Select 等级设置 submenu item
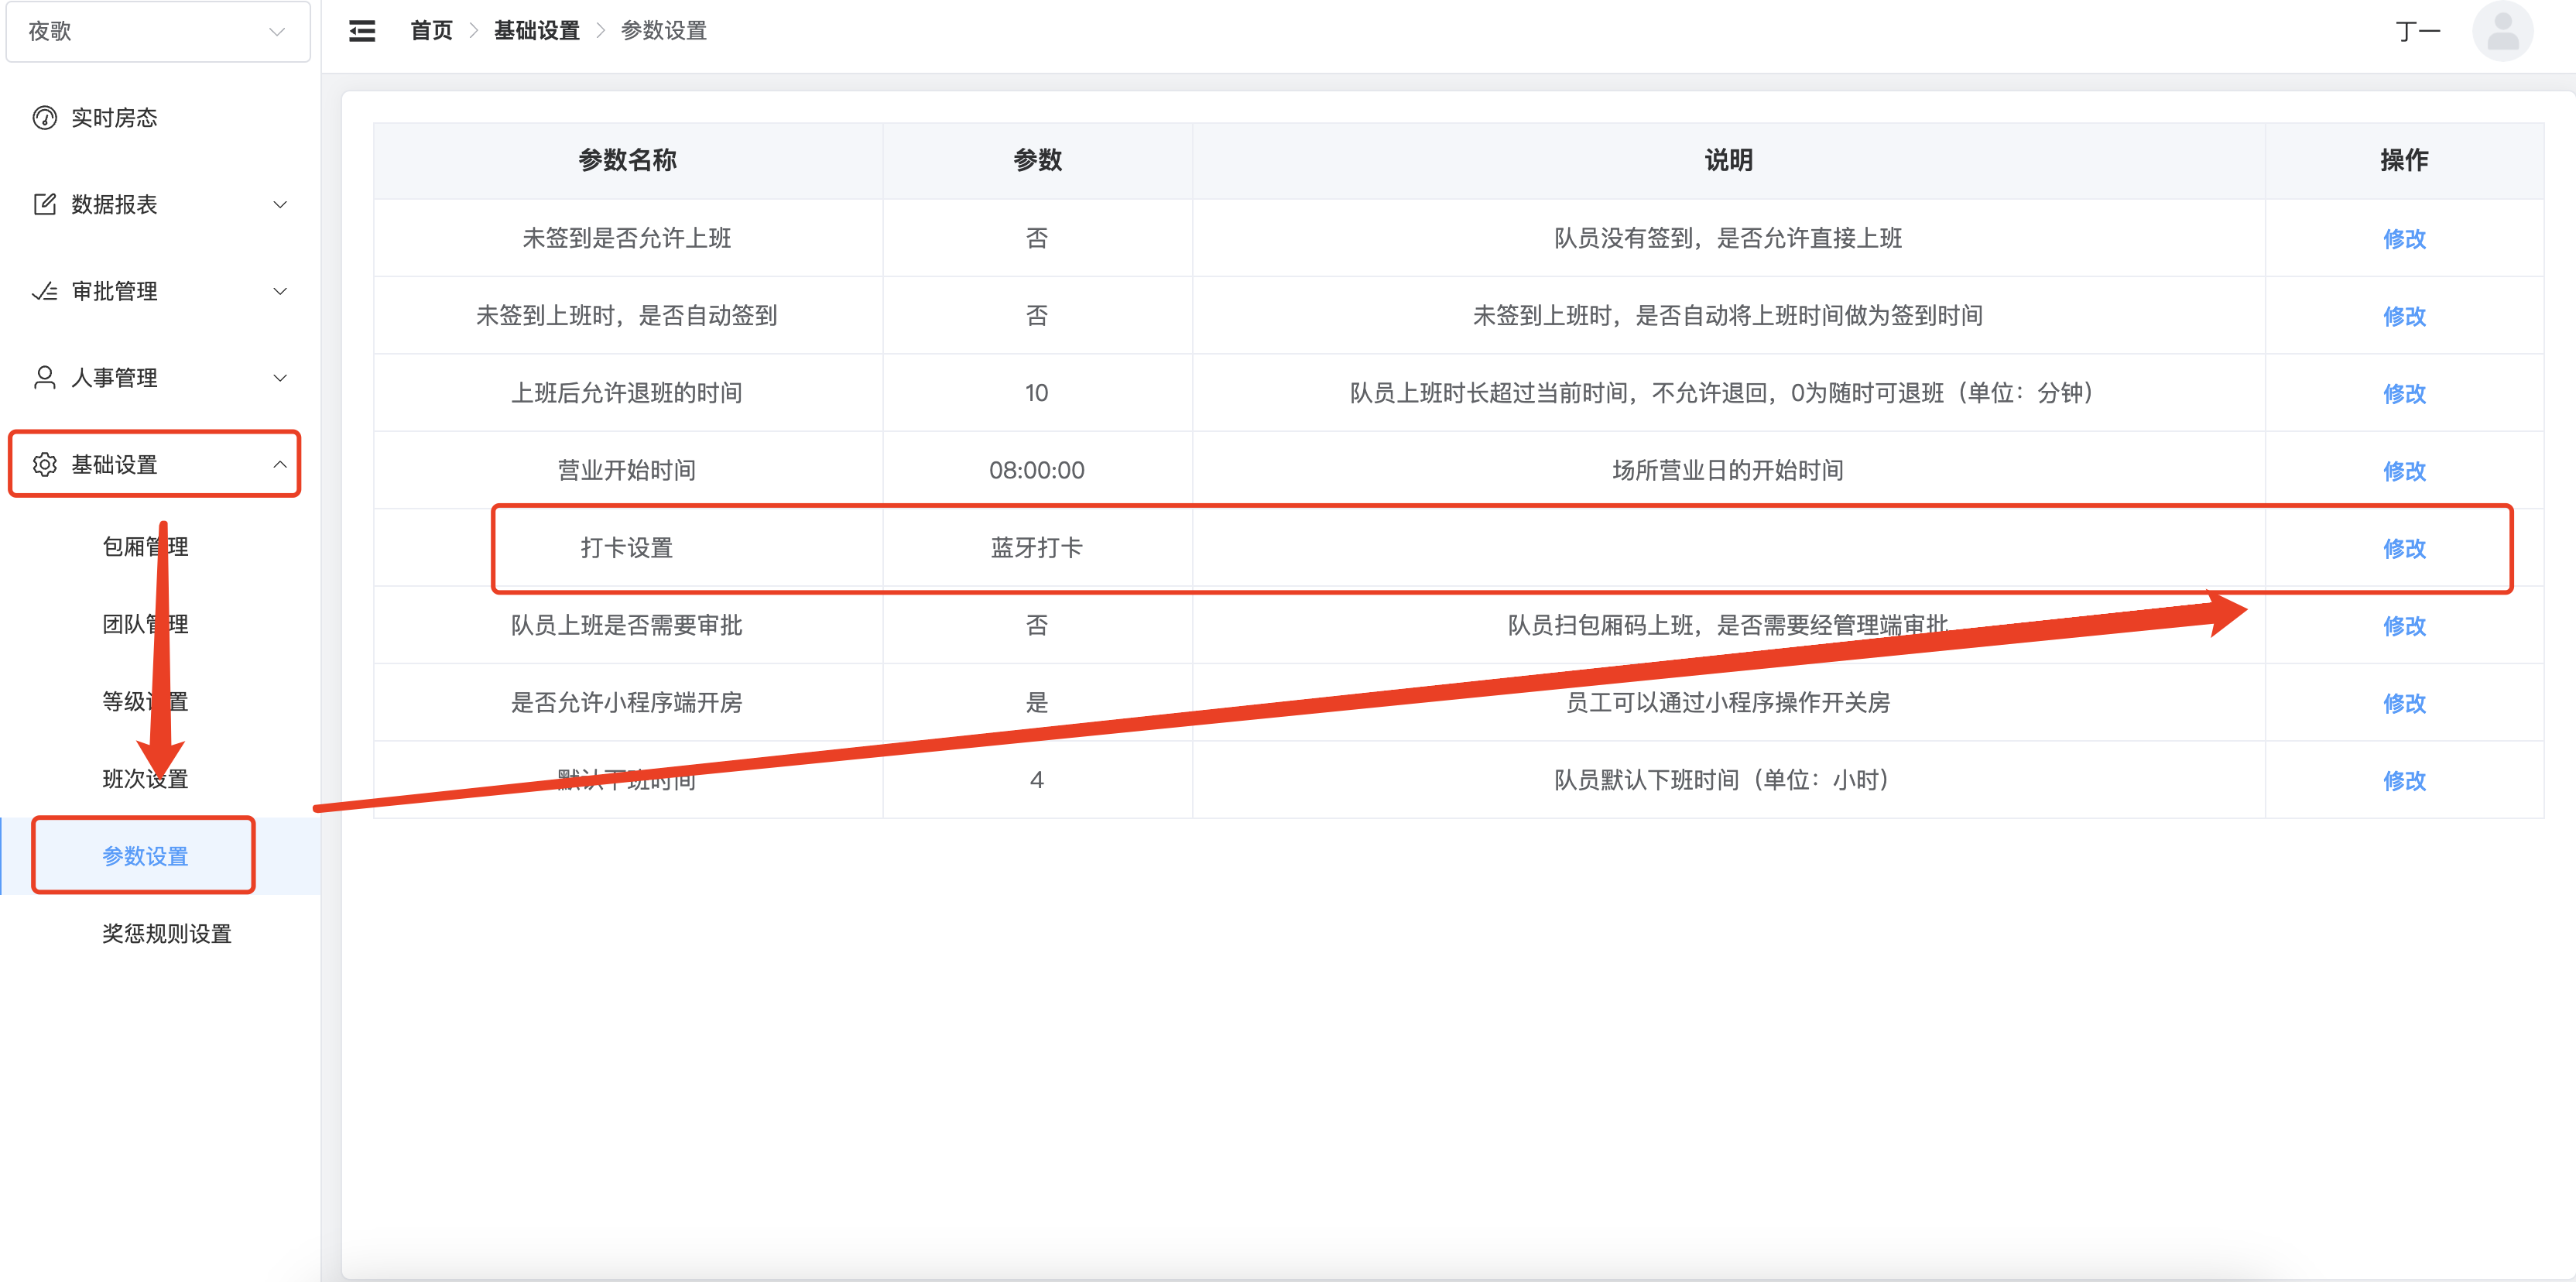The image size is (2576, 1282). point(145,701)
